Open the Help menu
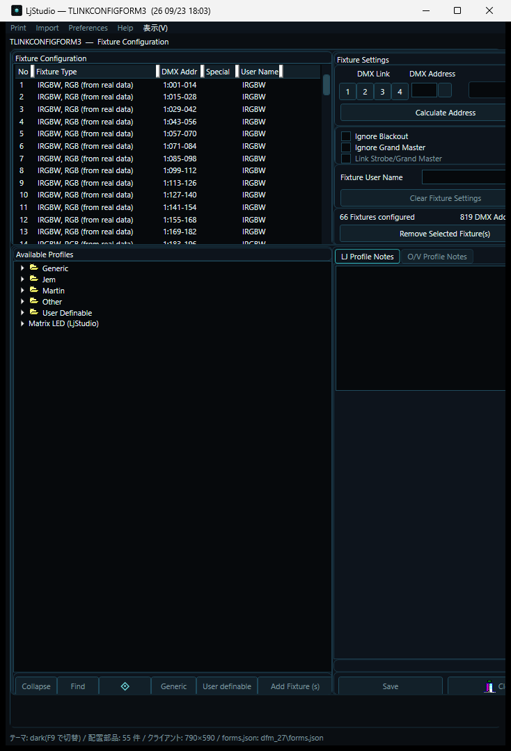 125,28
